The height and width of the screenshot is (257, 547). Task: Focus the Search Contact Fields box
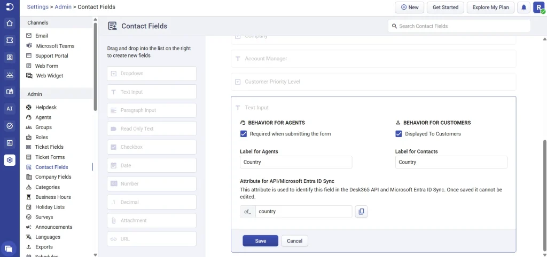point(459,26)
